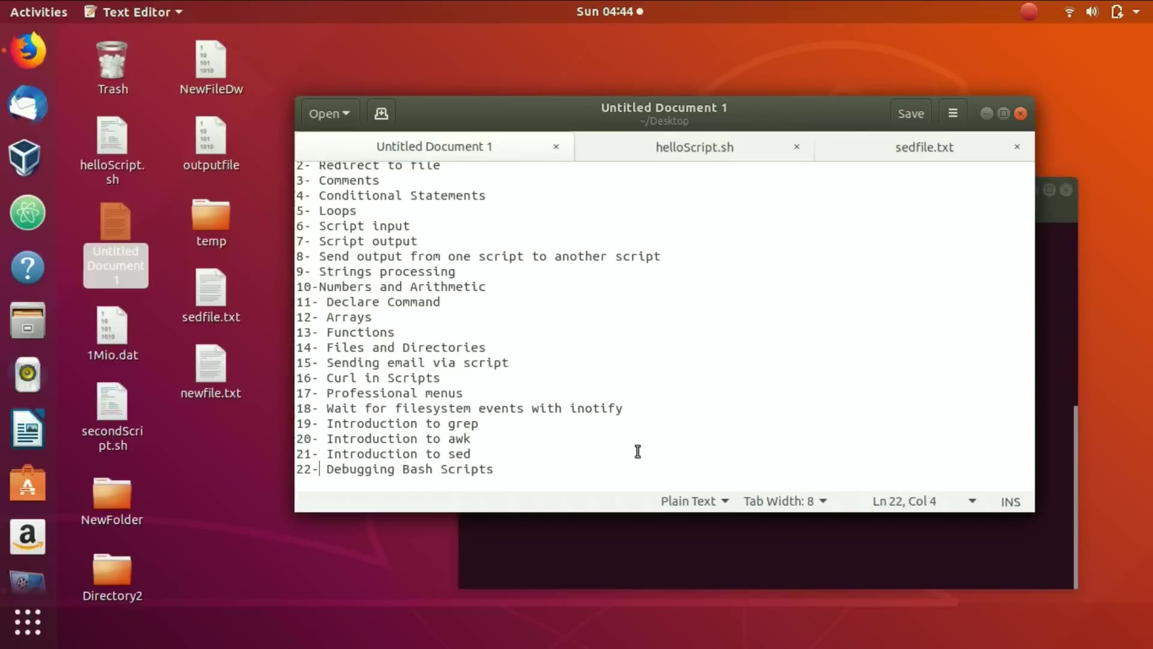Toggle INS overwrite mode in the status bar
Screen dimensions: 1153x649
coord(1010,501)
